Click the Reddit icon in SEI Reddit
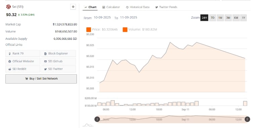This screenshot has height=128, width=277. 10,69
